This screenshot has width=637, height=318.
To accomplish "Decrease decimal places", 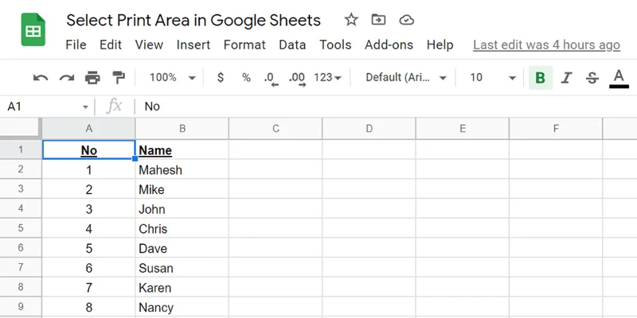I will point(272,78).
